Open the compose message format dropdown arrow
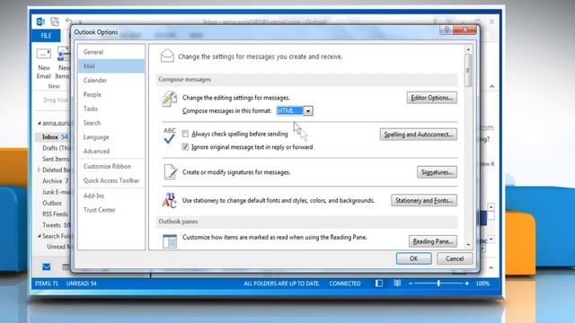Image resolution: width=575 pixels, height=323 pixels. pos(308,111)
